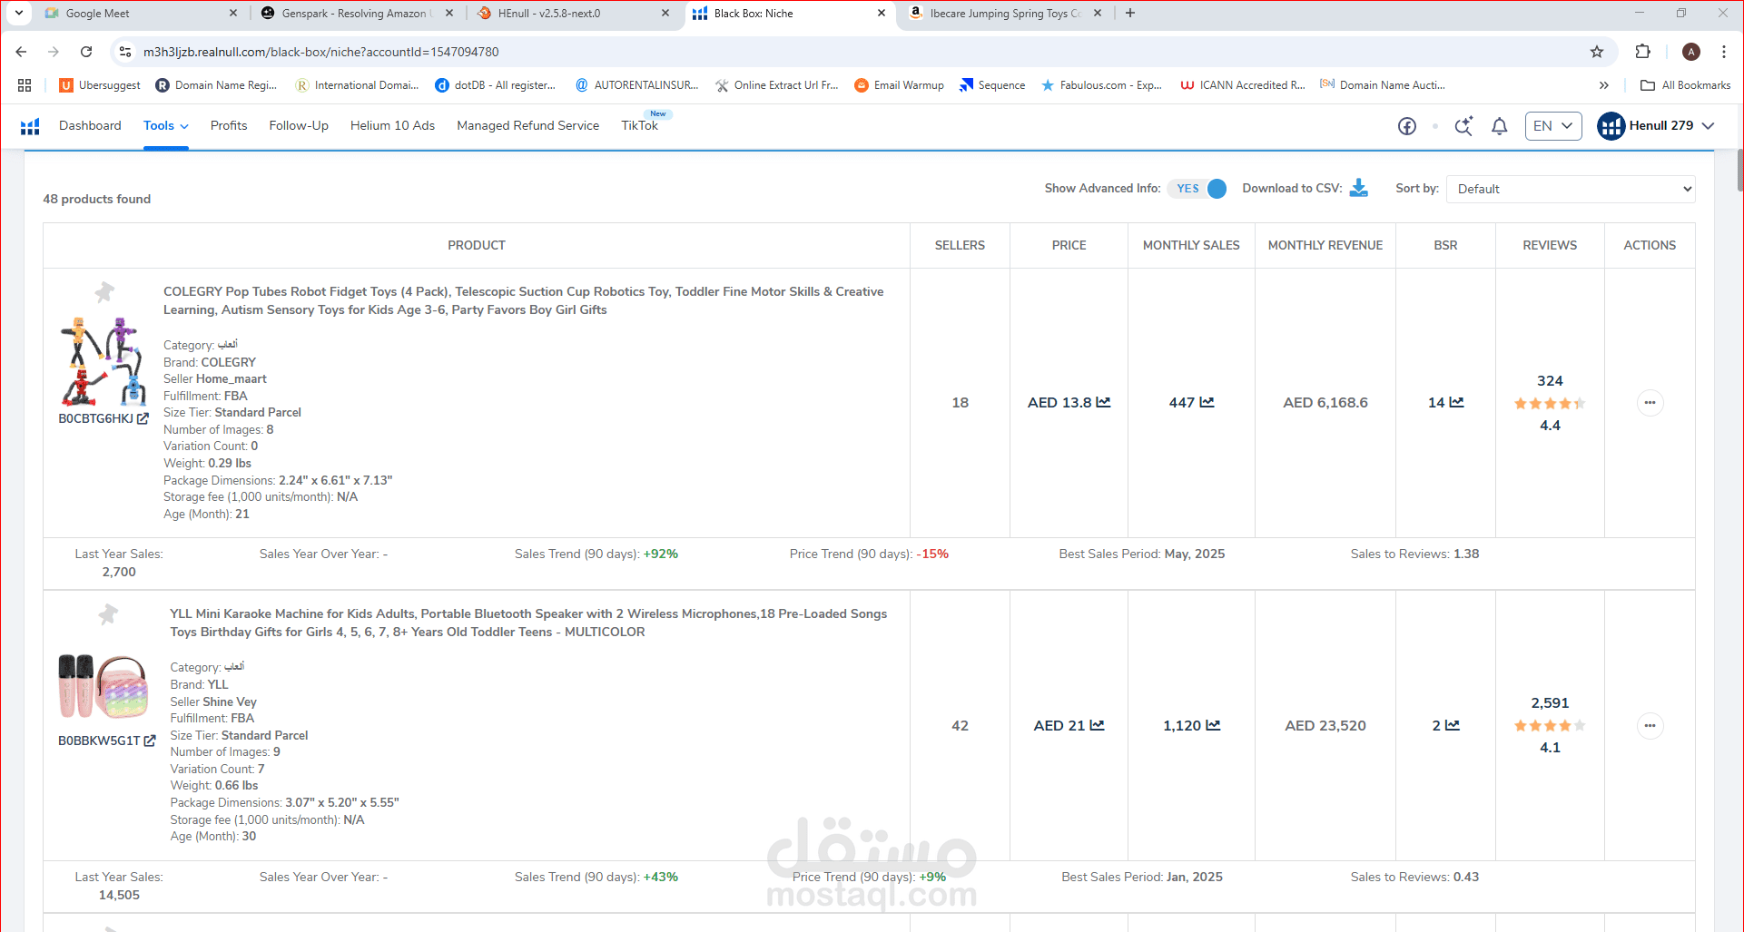Open Ubersuggest bookmark
Screen dimensions: 1744x932
(x=100, y=85)
